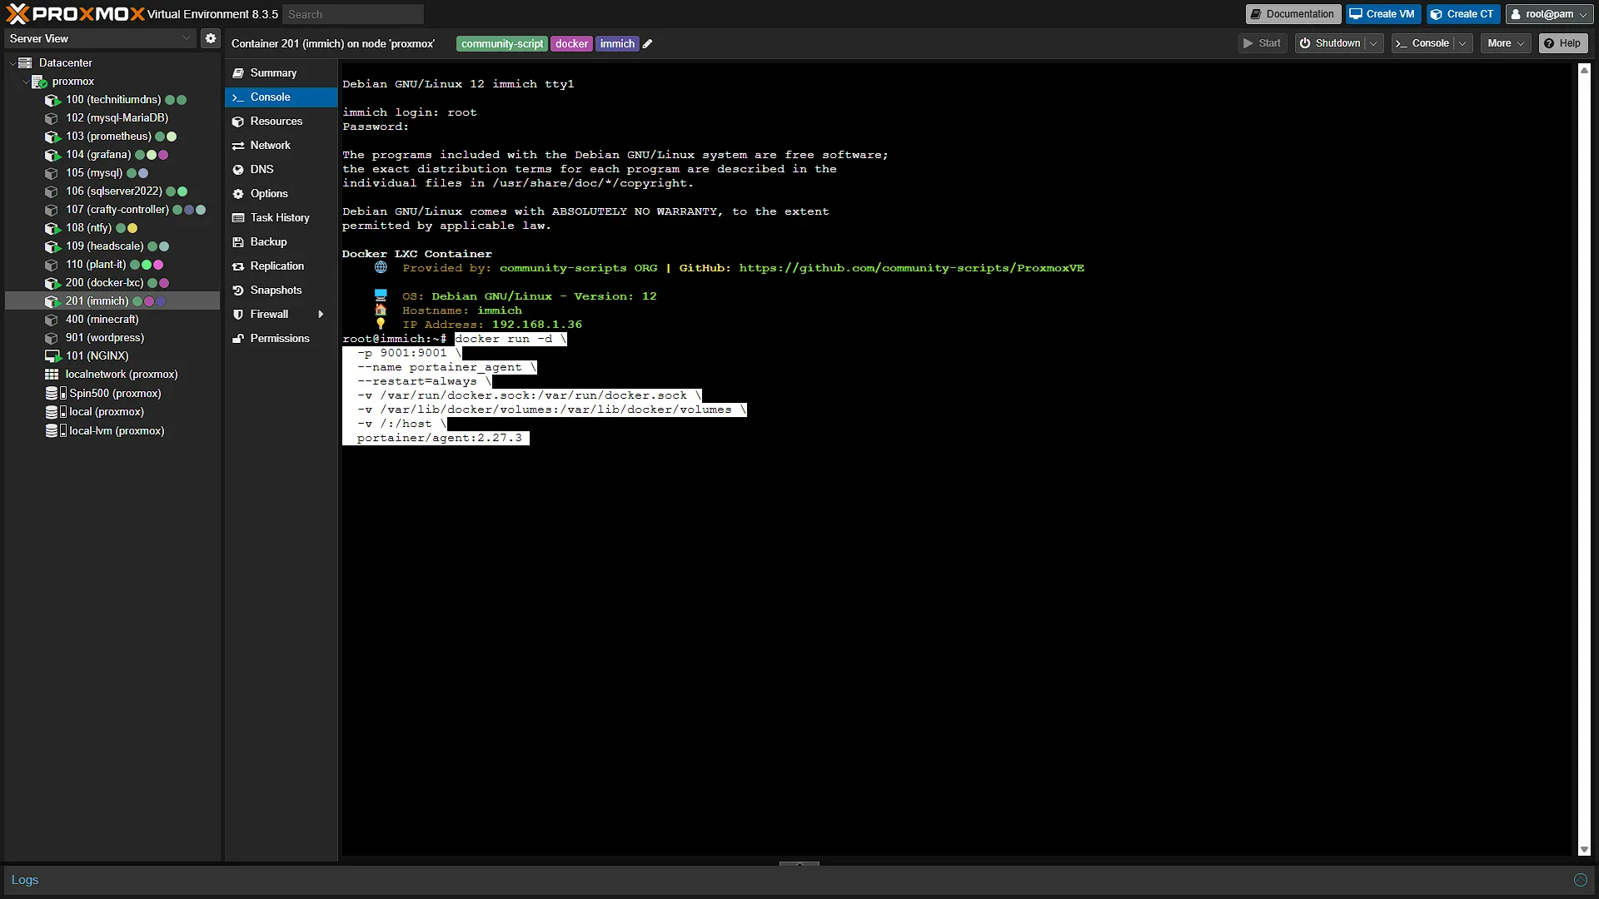The width and height of the screenshot is (1599, 899).
Task: Open the Resources tab
Action: pos(281,121)
